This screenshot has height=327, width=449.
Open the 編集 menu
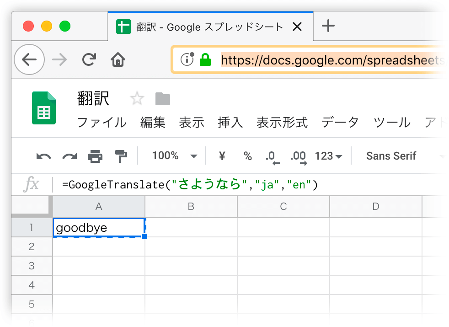[x=153, y=122]
